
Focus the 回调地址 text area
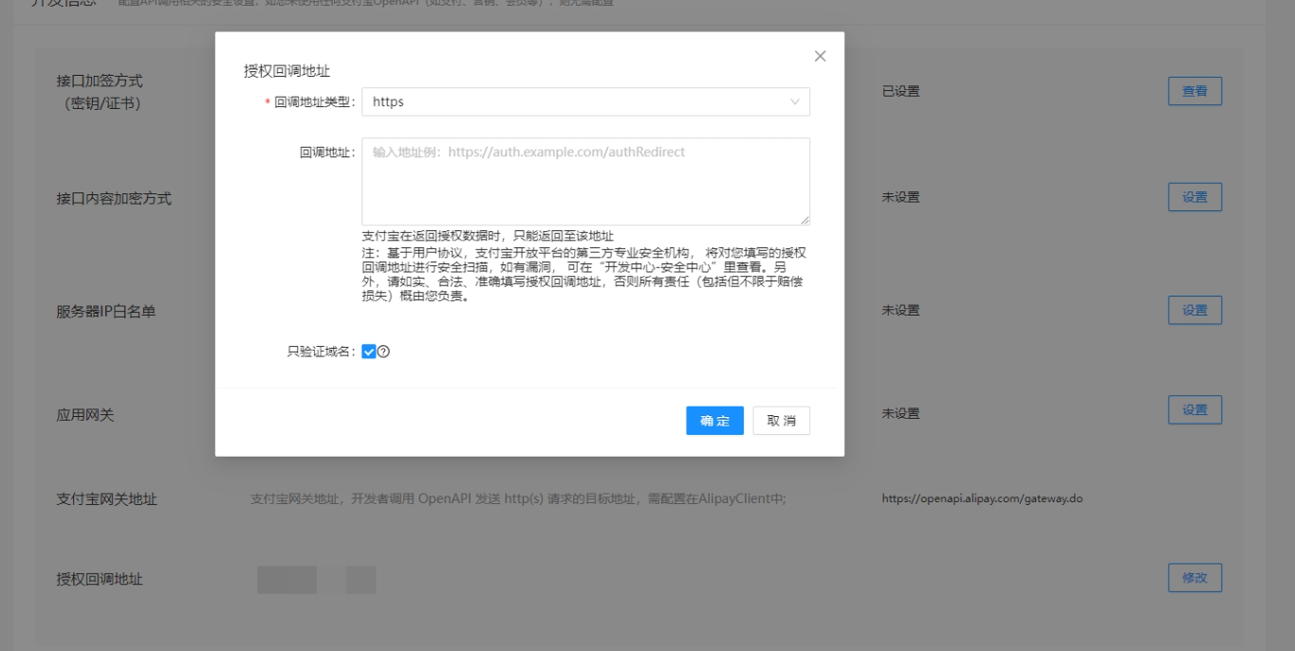click(585, 181)
